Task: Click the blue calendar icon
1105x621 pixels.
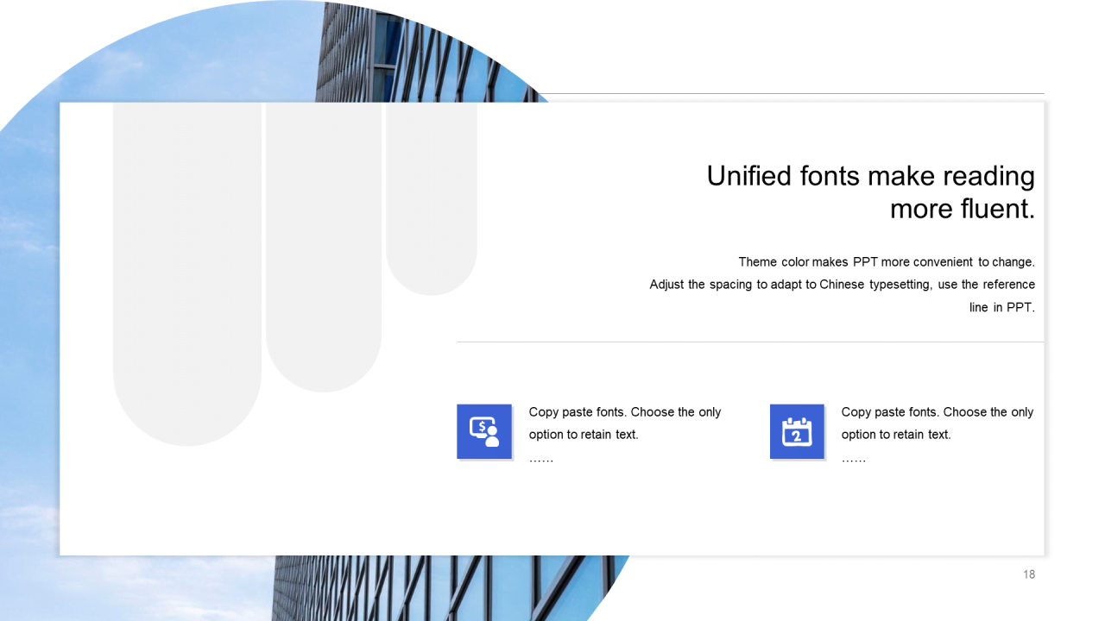Action: point(797,431)
